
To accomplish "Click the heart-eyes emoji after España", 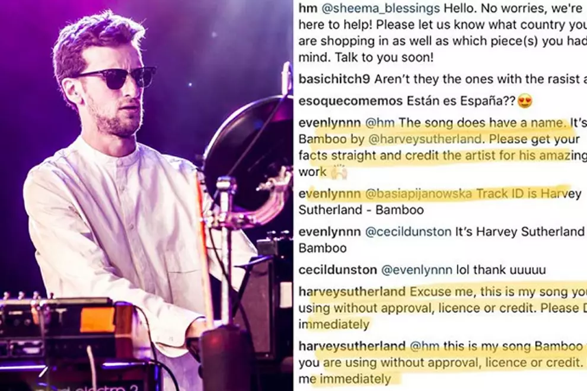I will (524, 101).
